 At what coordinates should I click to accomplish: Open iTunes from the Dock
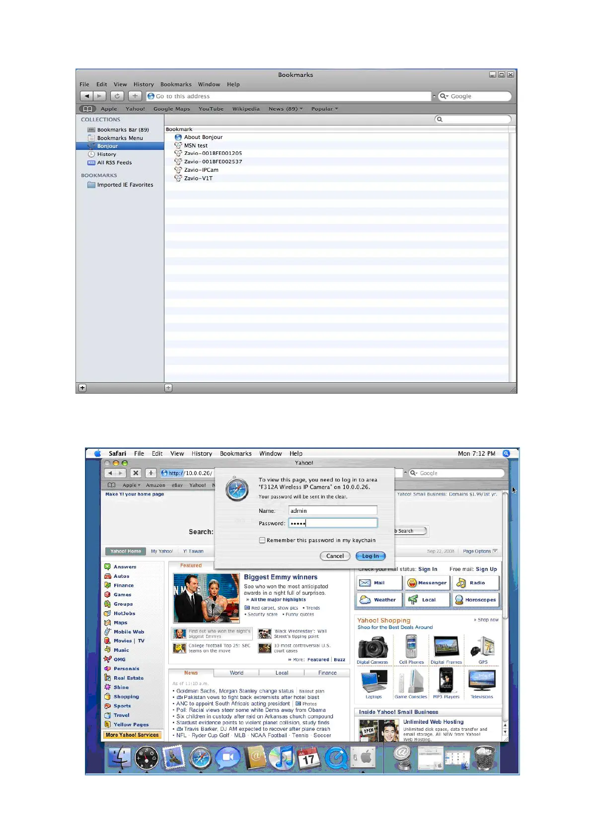[282, 758]
